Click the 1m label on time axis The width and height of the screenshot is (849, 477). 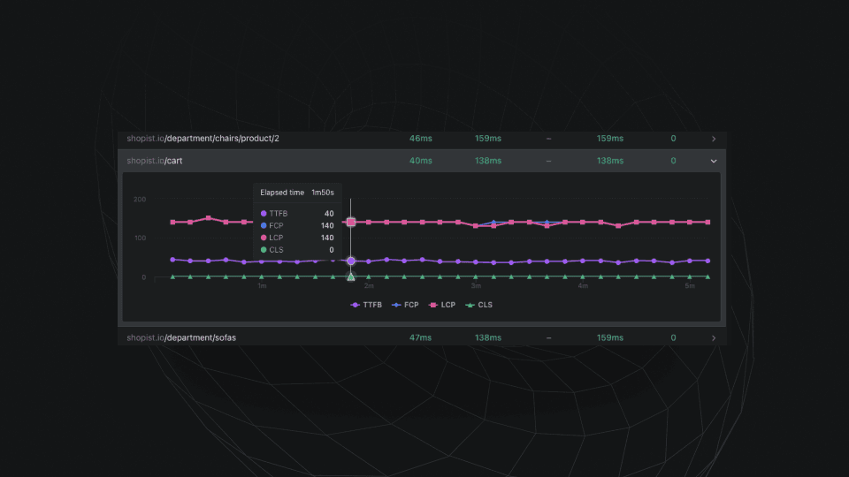262,286
